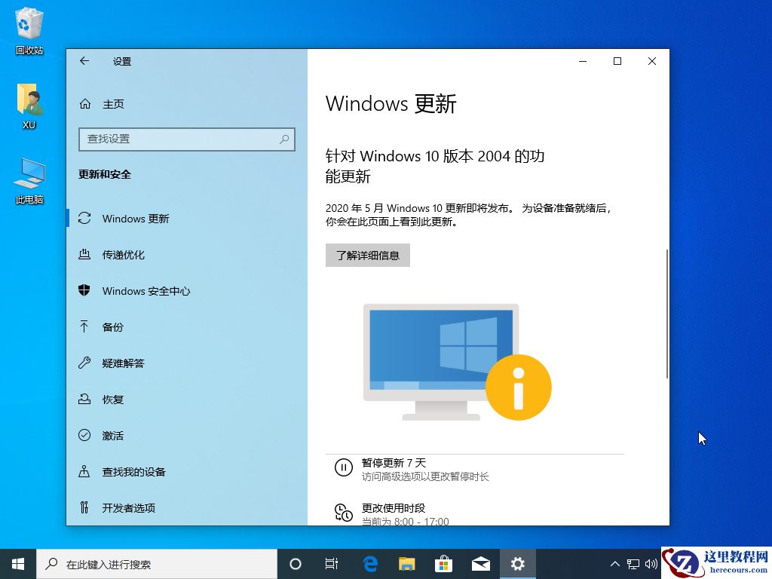Open 查找我的设备 settings
This screenshot has width=772, height=579.
[133, 471]
